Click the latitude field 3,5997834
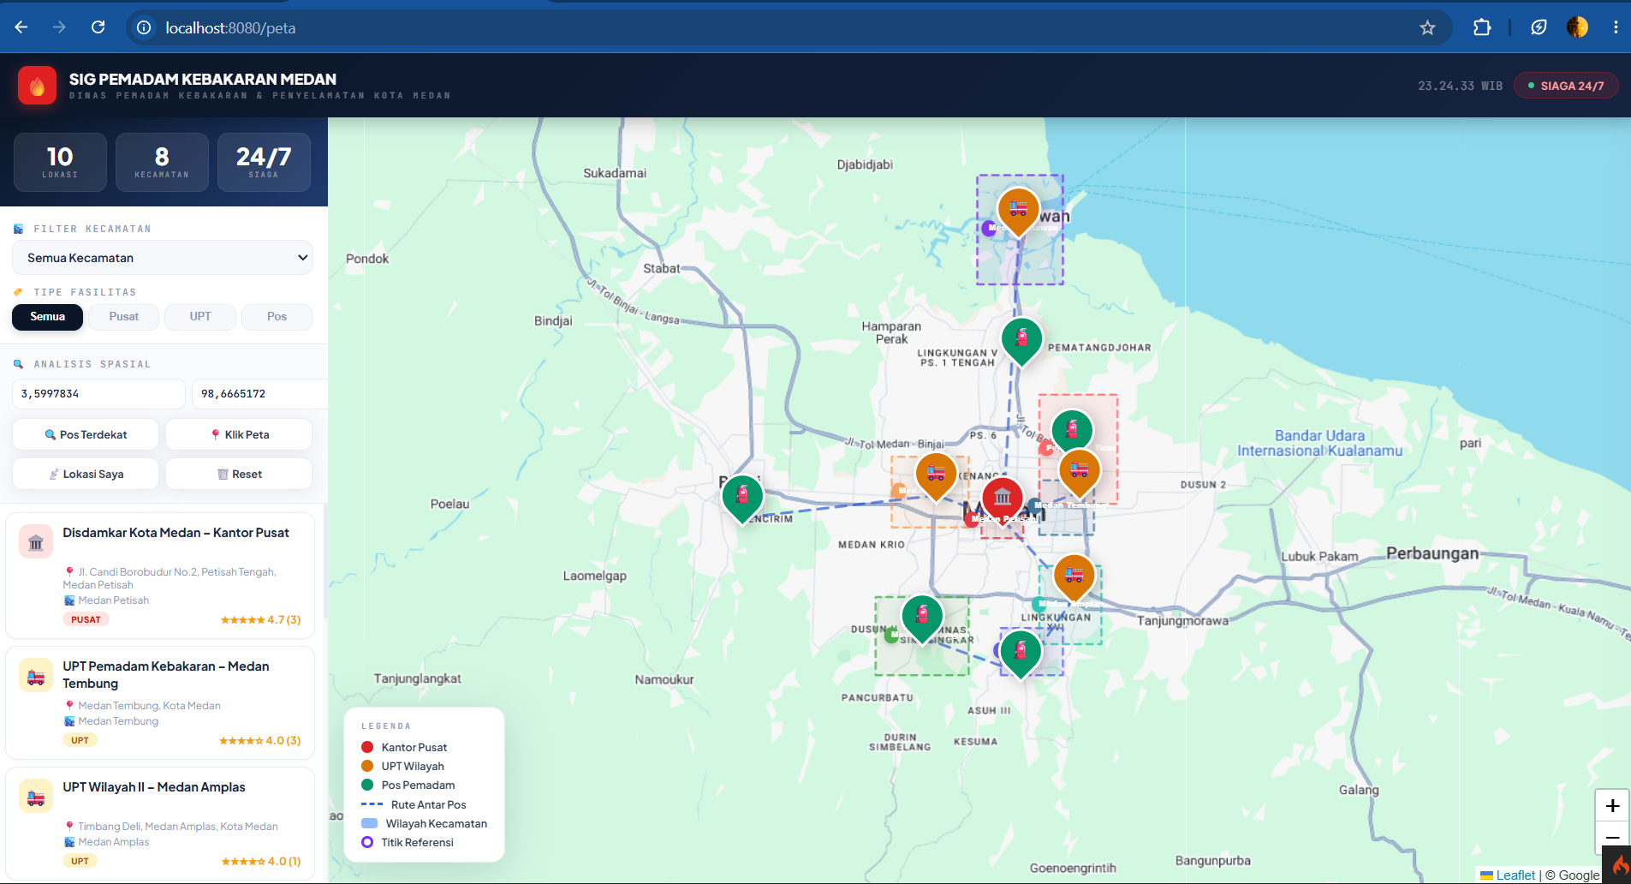 (98, 394)
